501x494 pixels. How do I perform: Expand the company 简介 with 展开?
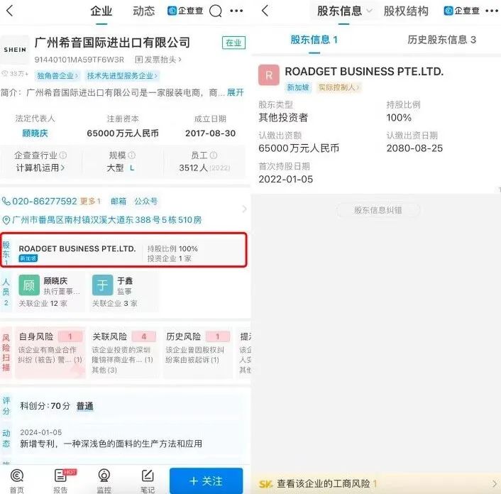coord(235,92)
